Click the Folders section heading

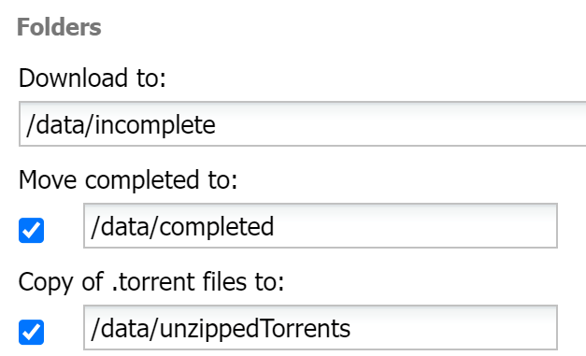click(x=59, y=27)
